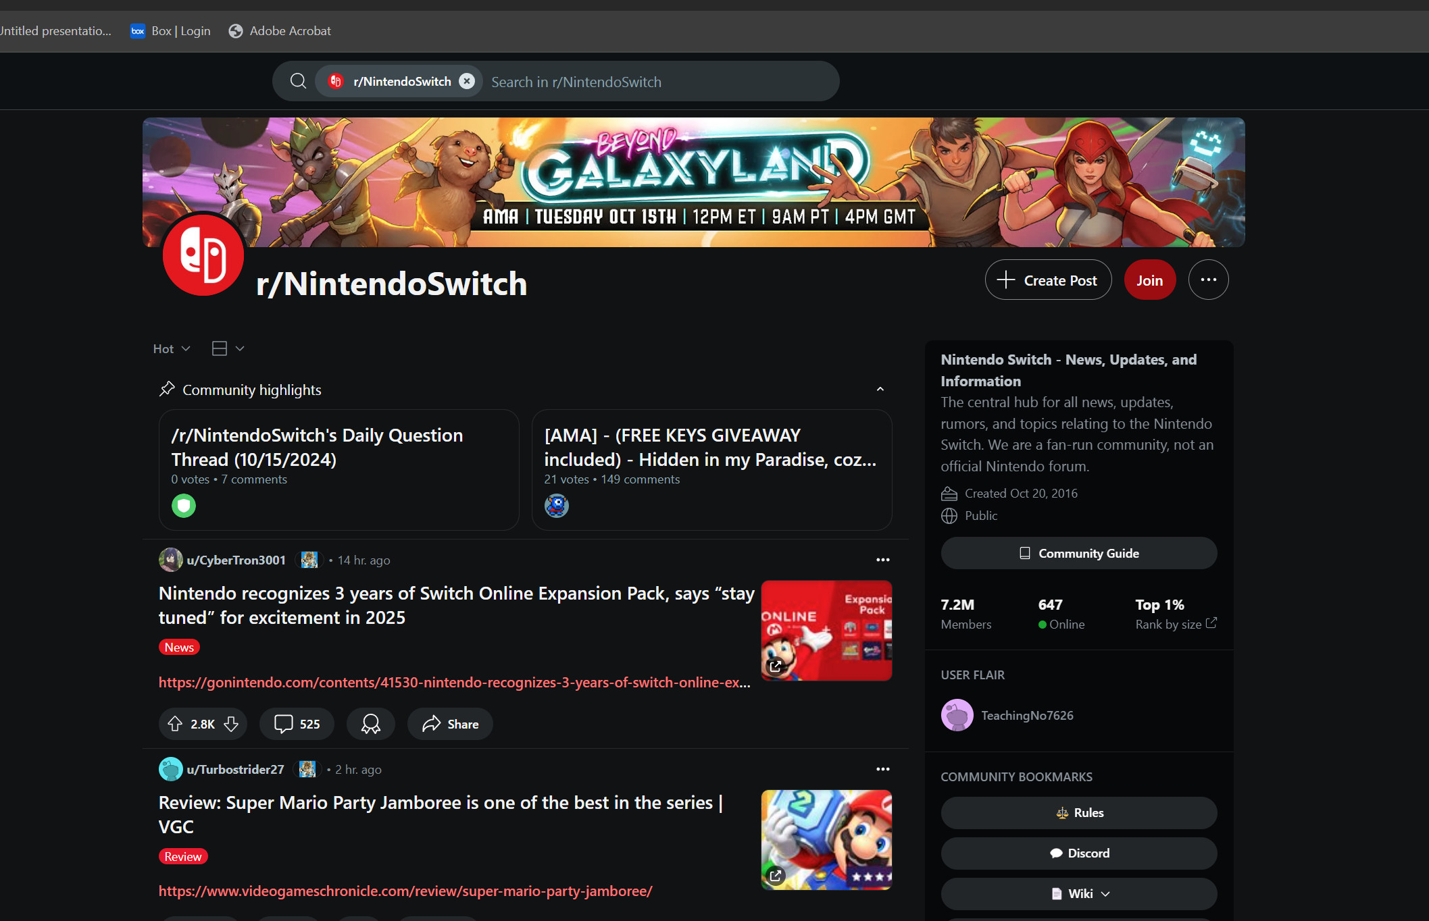Open the Daily Question Thread highlight
The width and height of the screenshot is (1429, 921).
(339, 470)
